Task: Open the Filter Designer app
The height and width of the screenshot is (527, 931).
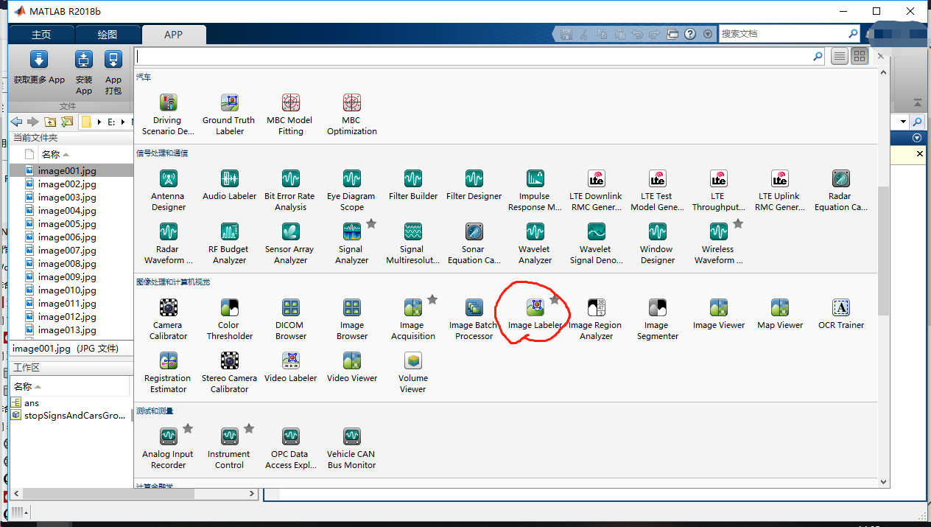Action: click(x=474, y=185)
